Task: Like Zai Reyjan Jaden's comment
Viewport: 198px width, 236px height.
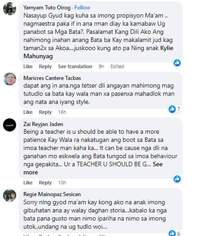Action: [28, 183]
